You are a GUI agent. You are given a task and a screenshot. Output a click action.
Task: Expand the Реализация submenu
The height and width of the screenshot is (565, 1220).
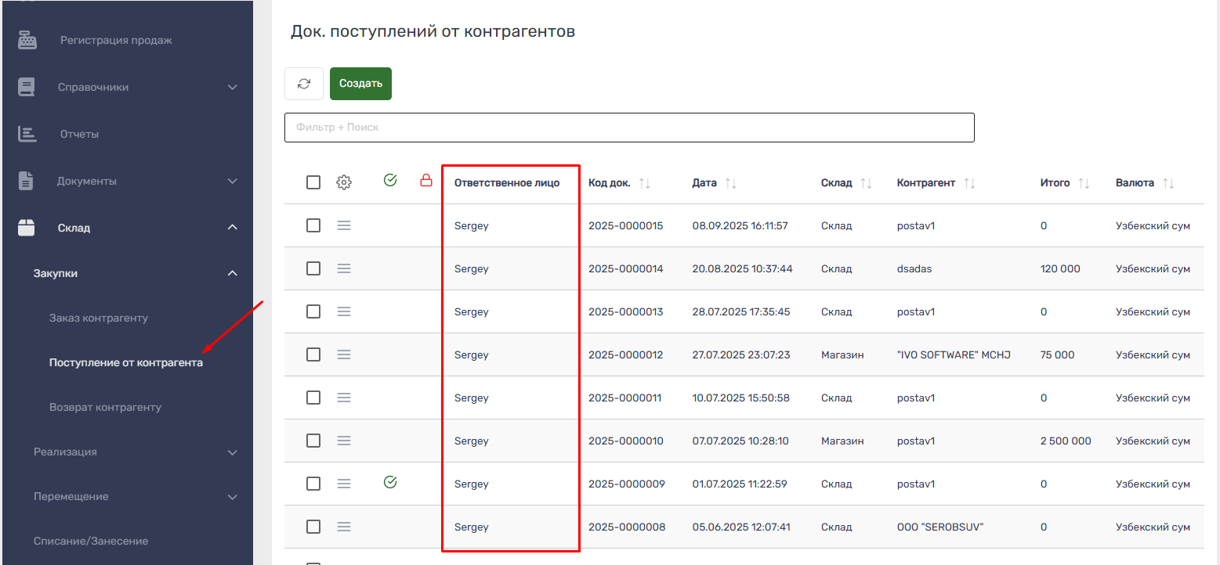(x=232, y=452)
